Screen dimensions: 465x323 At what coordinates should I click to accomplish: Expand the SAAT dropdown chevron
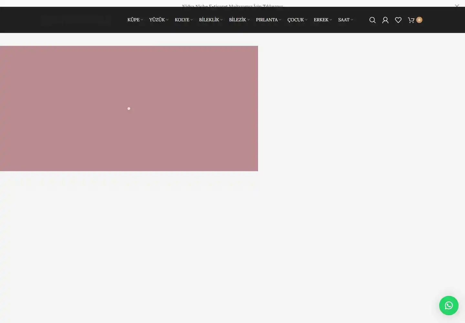pyautogui.click(x=352, y=20)
